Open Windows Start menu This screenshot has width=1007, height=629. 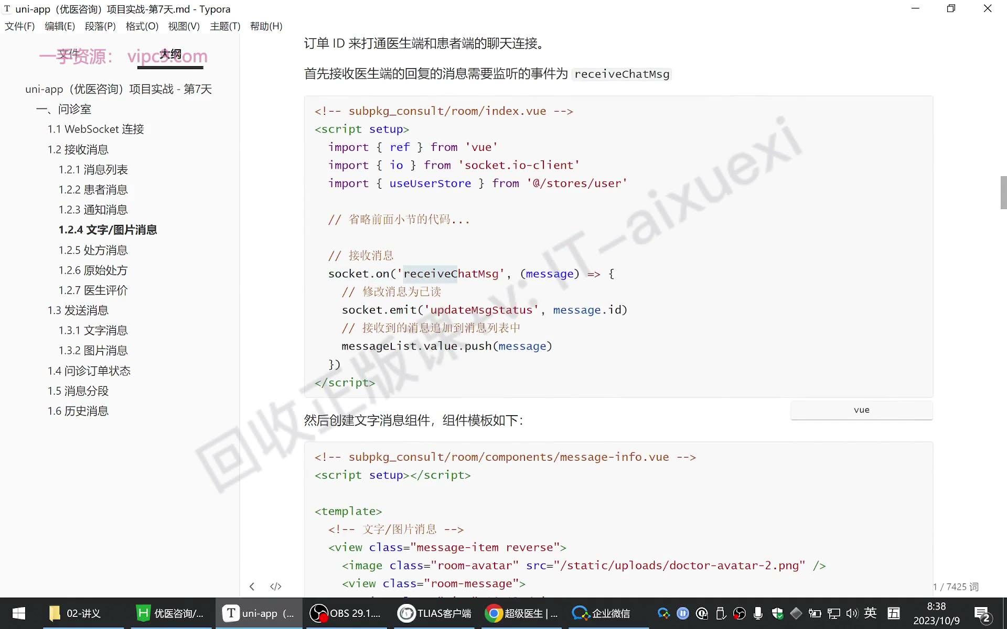pos(19,613)
